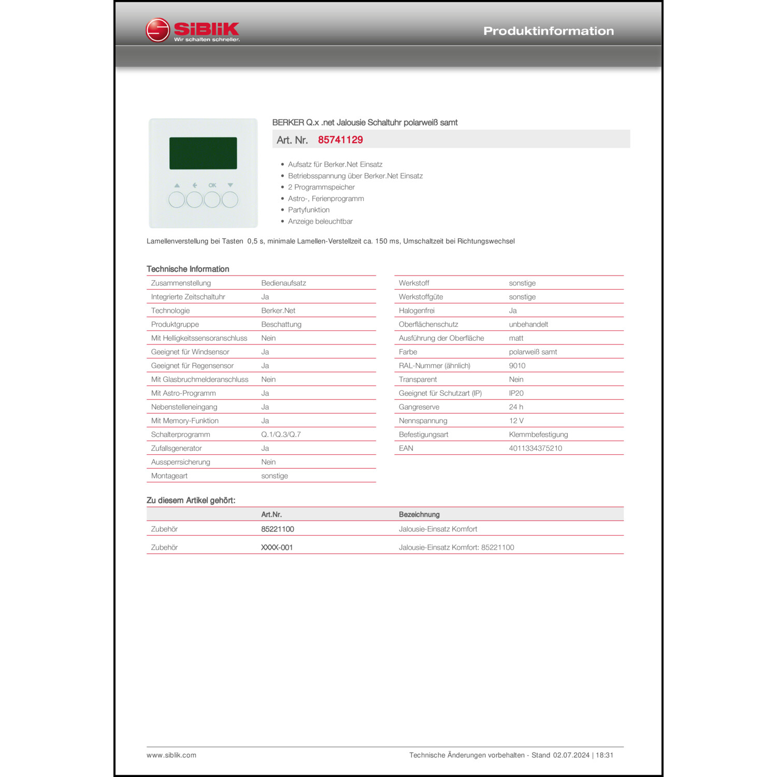This screenshot has width=777, height=777.
Task: Click the Technische Information section heading
Action: click(x=188, y=269)
